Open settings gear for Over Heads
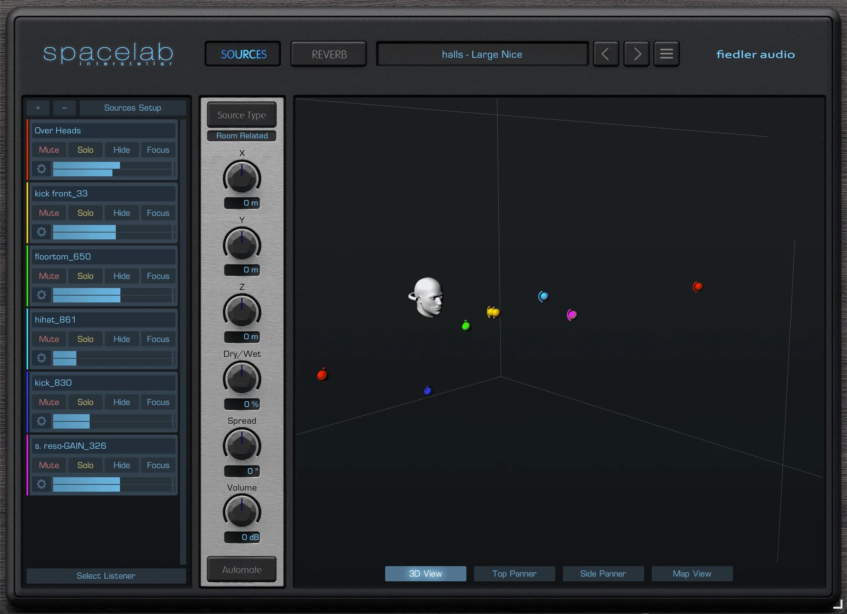 [41, 169]
